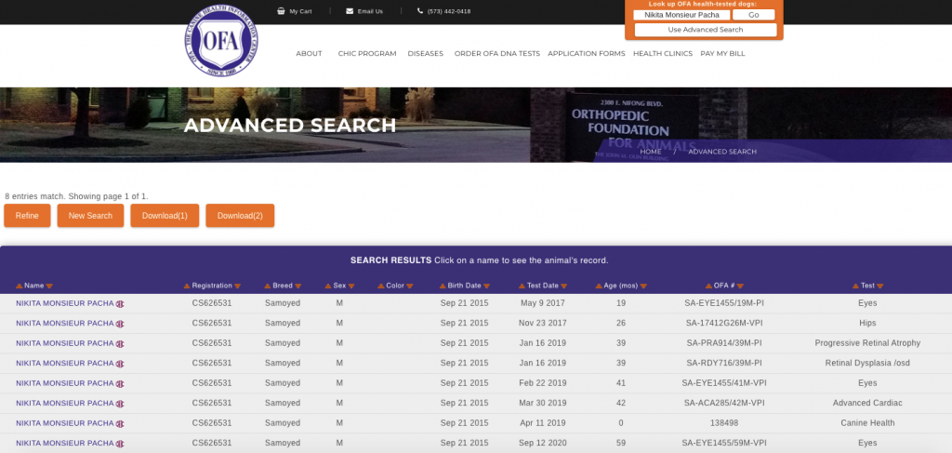This screenshot has width=952, height=453.
Task: Click test date Nov 23 2017
Action: pos(543,323)
